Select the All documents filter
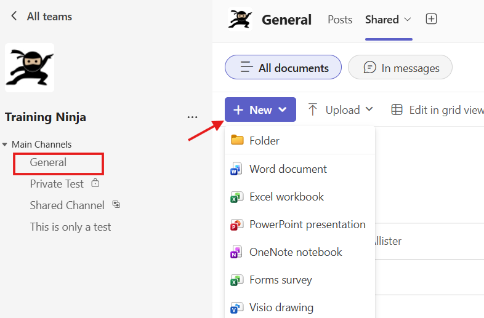The height and width of the screenshot is (318, 484). click(283, 68)
